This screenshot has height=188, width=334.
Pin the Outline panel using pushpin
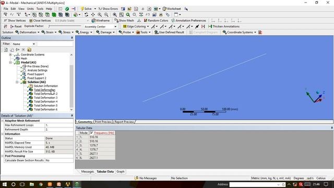72,38
